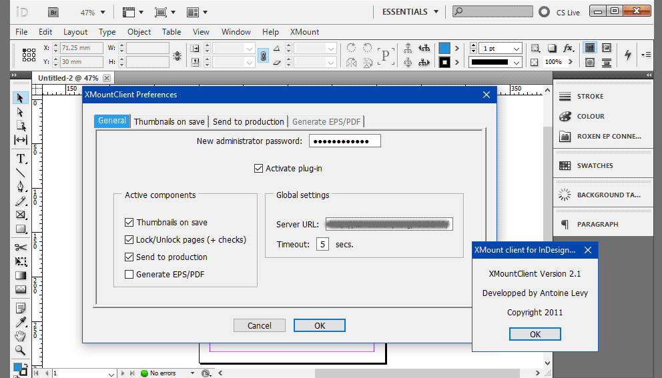Open the Stroke panel
662x378 pixels.
(x=590, y=96)
